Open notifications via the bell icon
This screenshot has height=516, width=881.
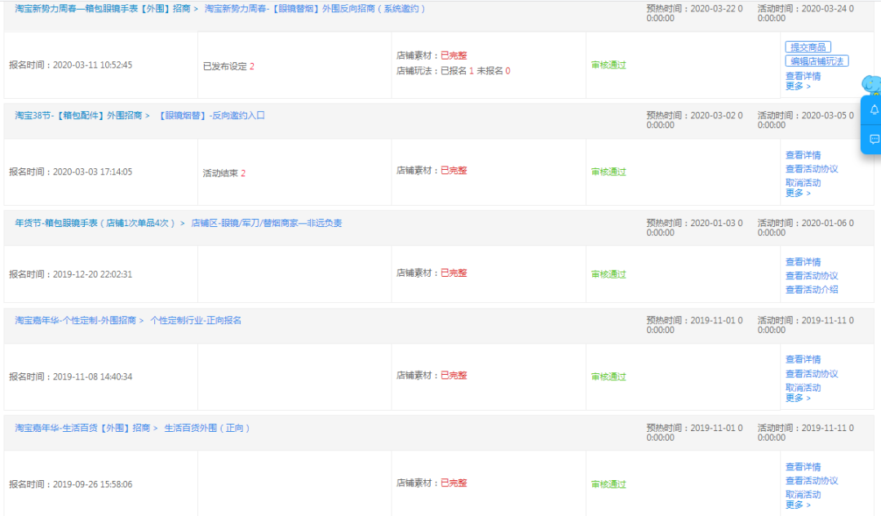point(874,109)
